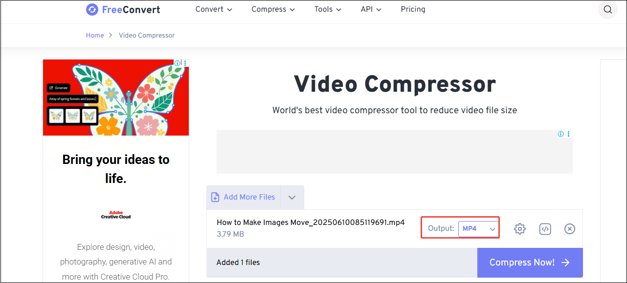Viewport: 627px width, 283px height.
Task: Click the API code icon beside the video
Action: click(x=545, y=228)
